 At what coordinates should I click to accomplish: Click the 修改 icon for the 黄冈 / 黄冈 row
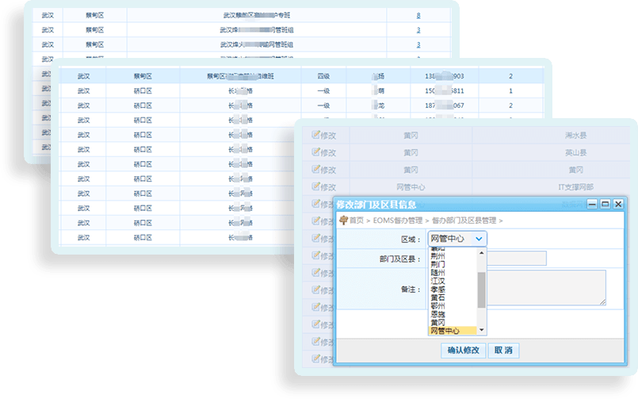pyautogui.click(x=316, y=170)
